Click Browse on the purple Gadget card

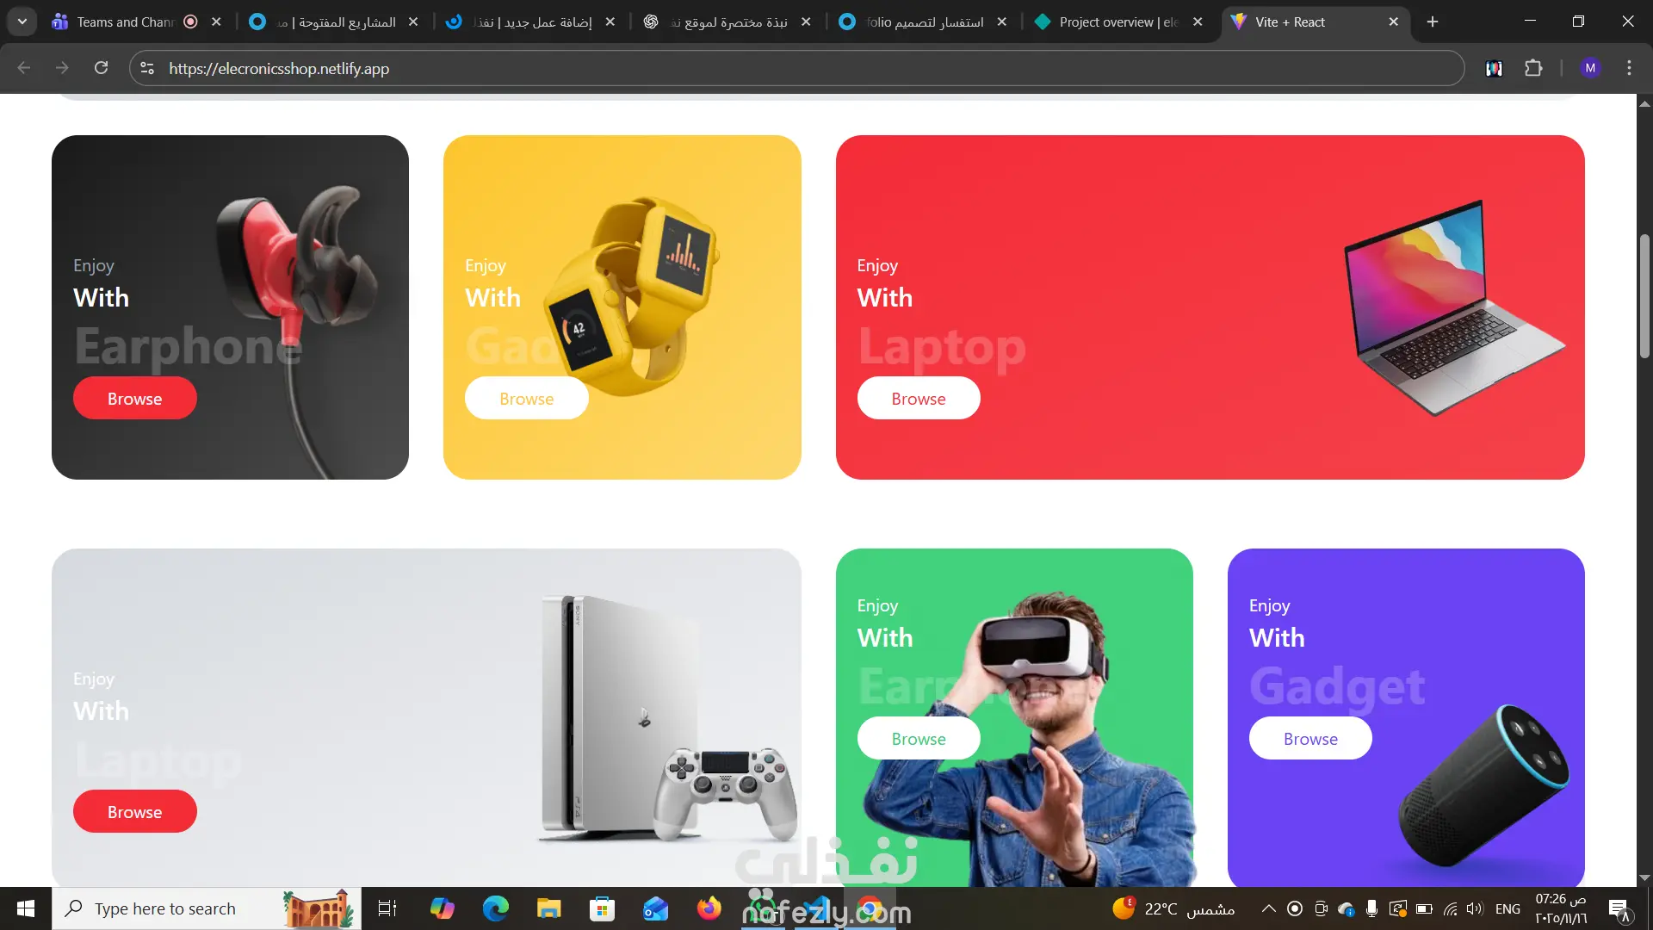point(1310,739)
